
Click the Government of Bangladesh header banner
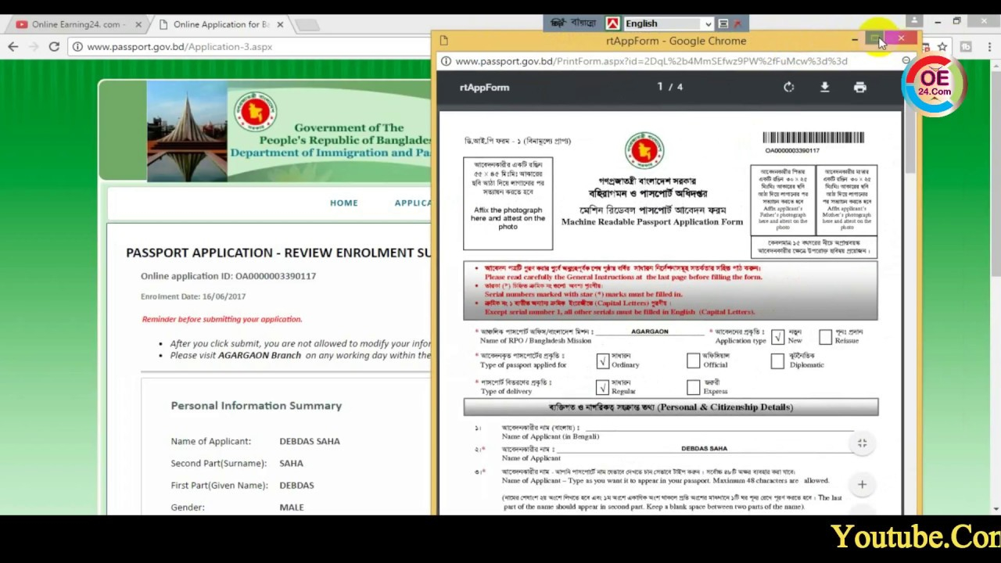[x=266, y=131]
